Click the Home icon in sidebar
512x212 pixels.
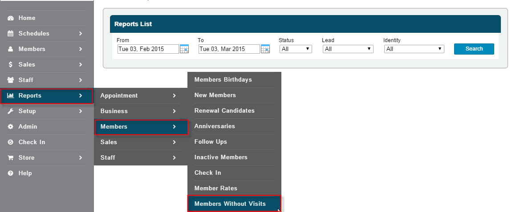[x=11, y=18]
